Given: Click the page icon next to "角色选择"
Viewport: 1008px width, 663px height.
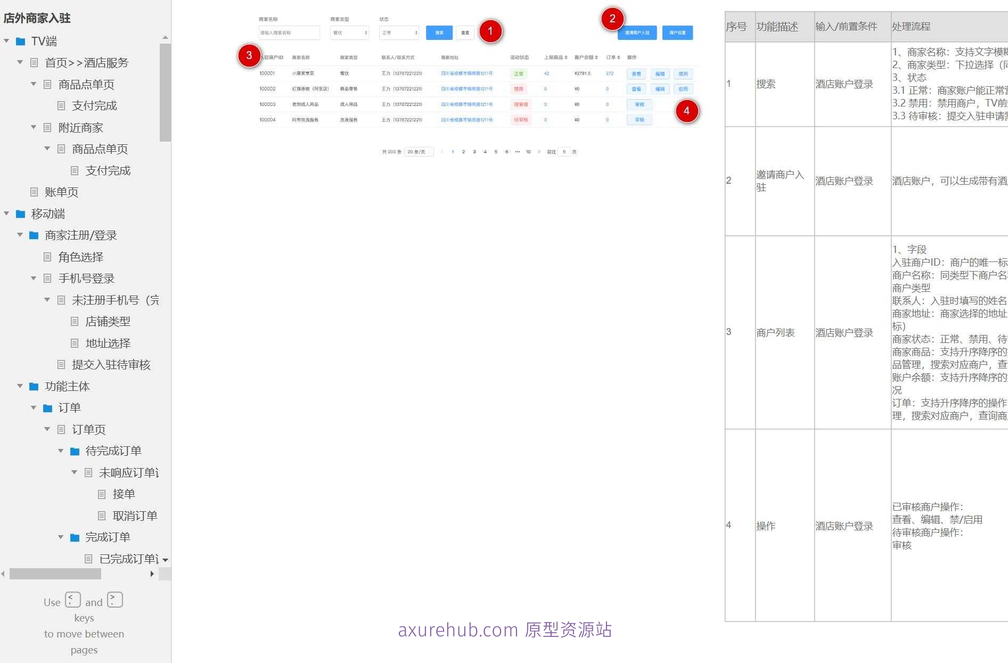Looking at the screenshot, I should [x=47, y=257].
